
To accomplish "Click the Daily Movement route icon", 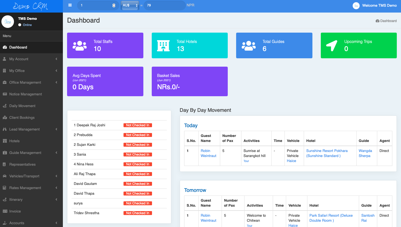I will pos(4,106).
